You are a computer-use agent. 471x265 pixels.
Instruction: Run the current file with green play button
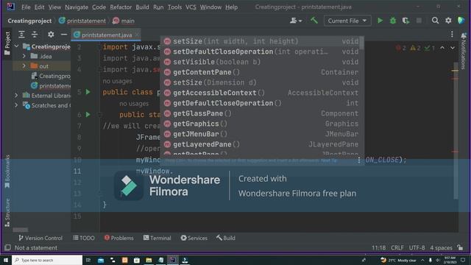[x=380, y=21]
